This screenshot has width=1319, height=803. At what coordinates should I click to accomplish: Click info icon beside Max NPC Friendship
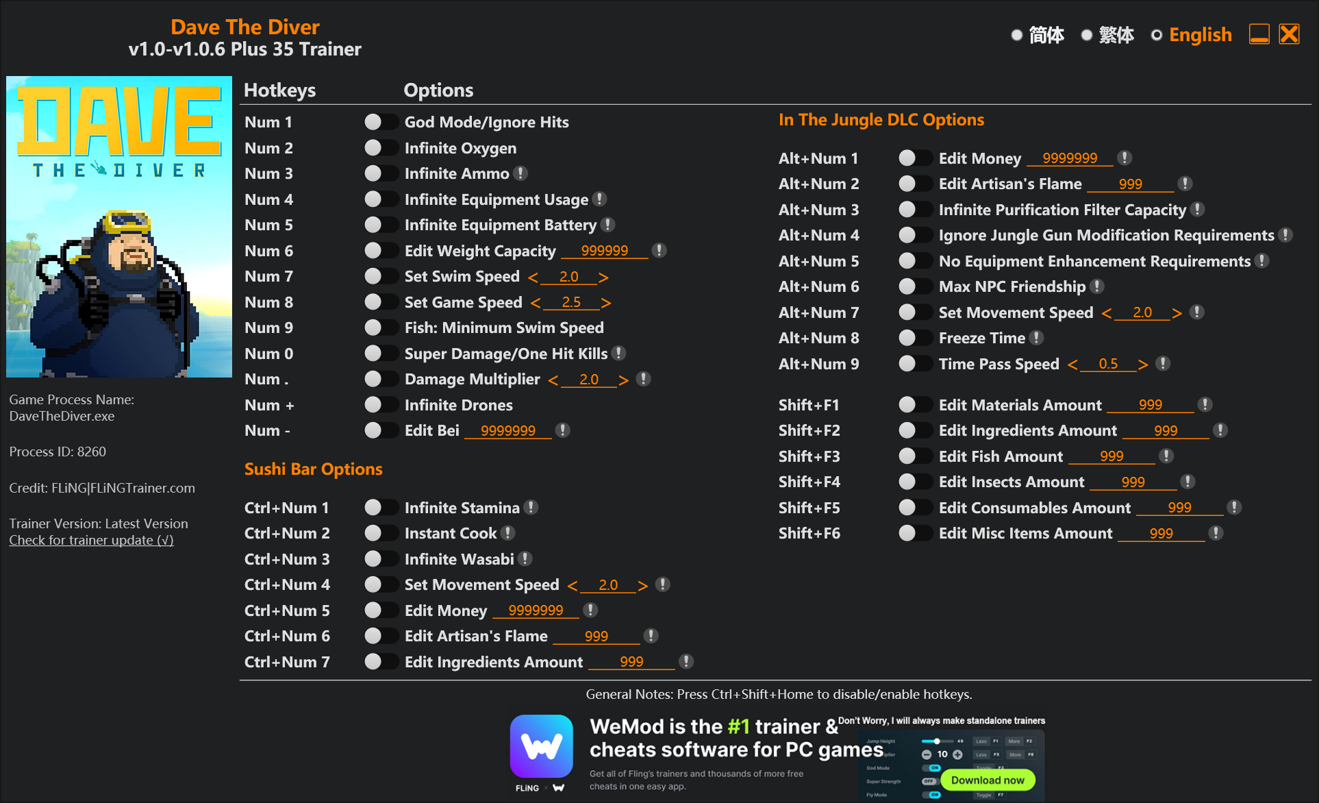(1097, 286)
